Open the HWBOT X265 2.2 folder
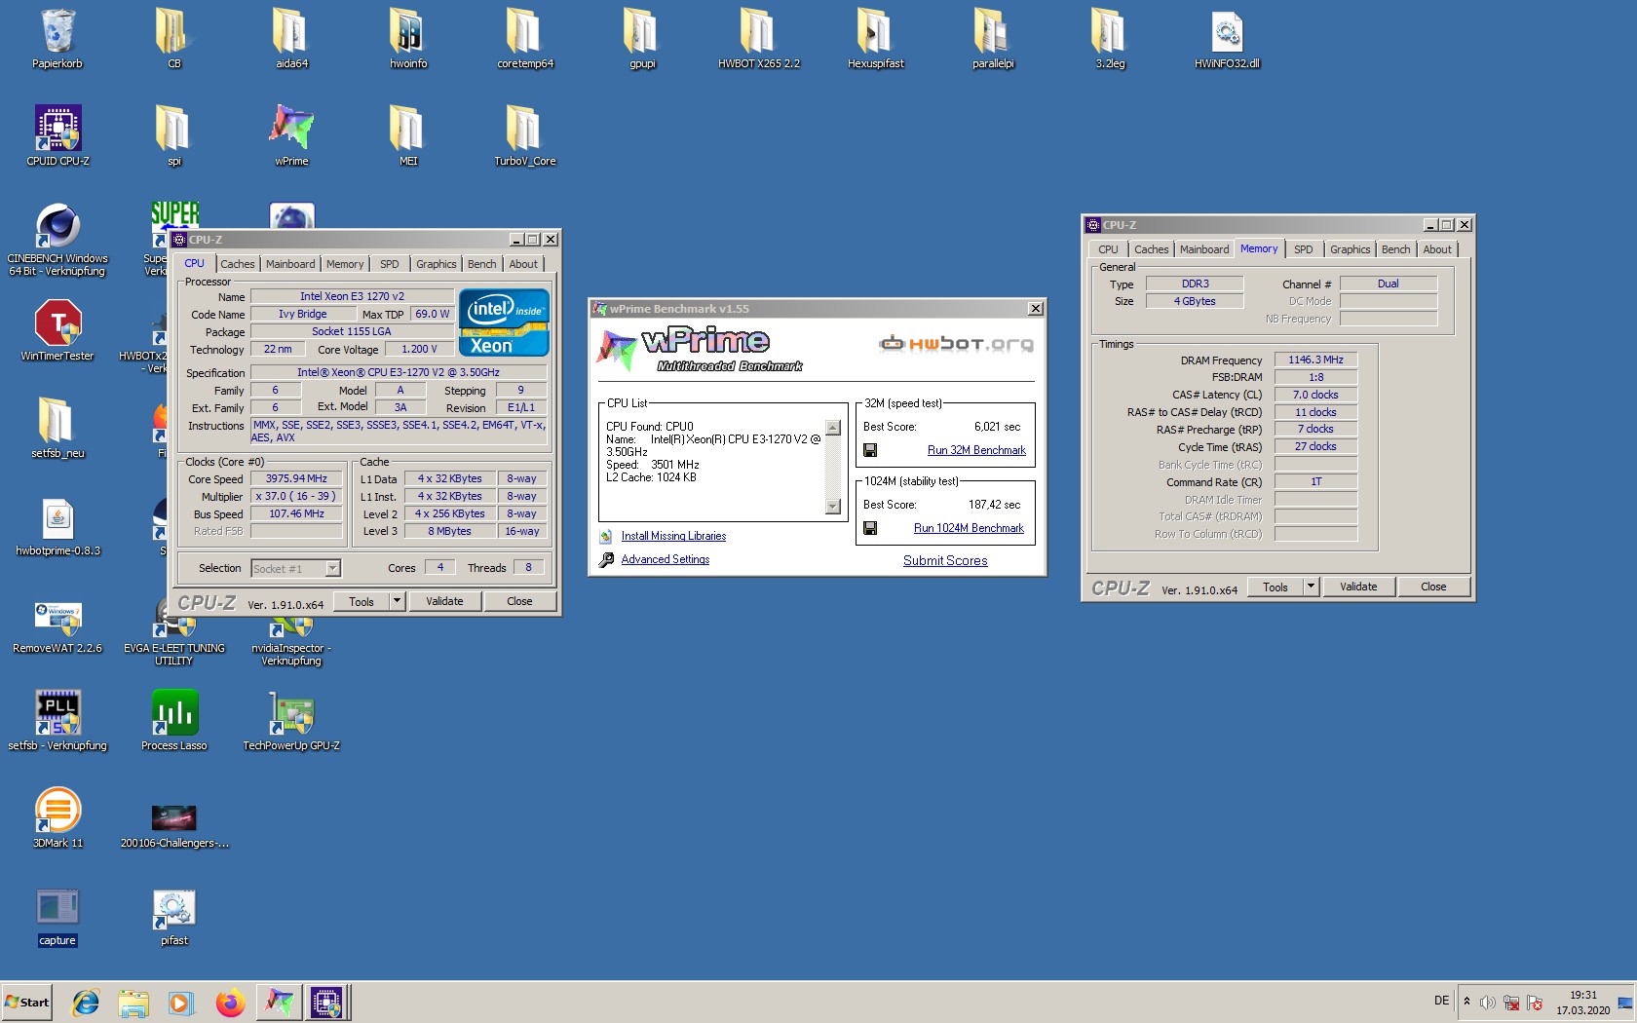 (759, 39)
